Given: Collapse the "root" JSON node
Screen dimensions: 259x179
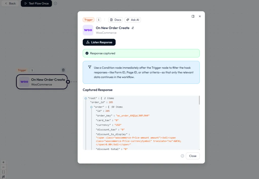Looking at the screenshot, I should (x=85, y=98).
